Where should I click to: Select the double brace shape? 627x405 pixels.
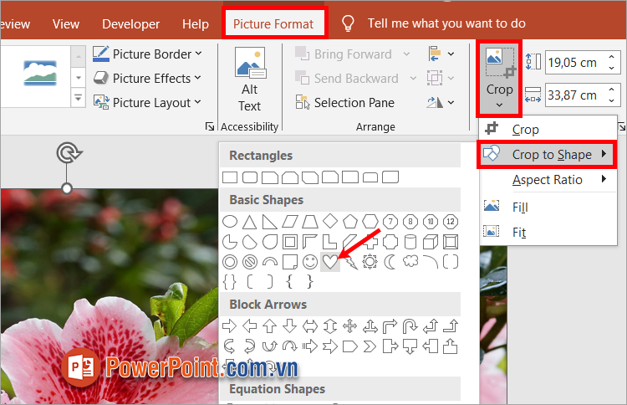coord(230,282)
